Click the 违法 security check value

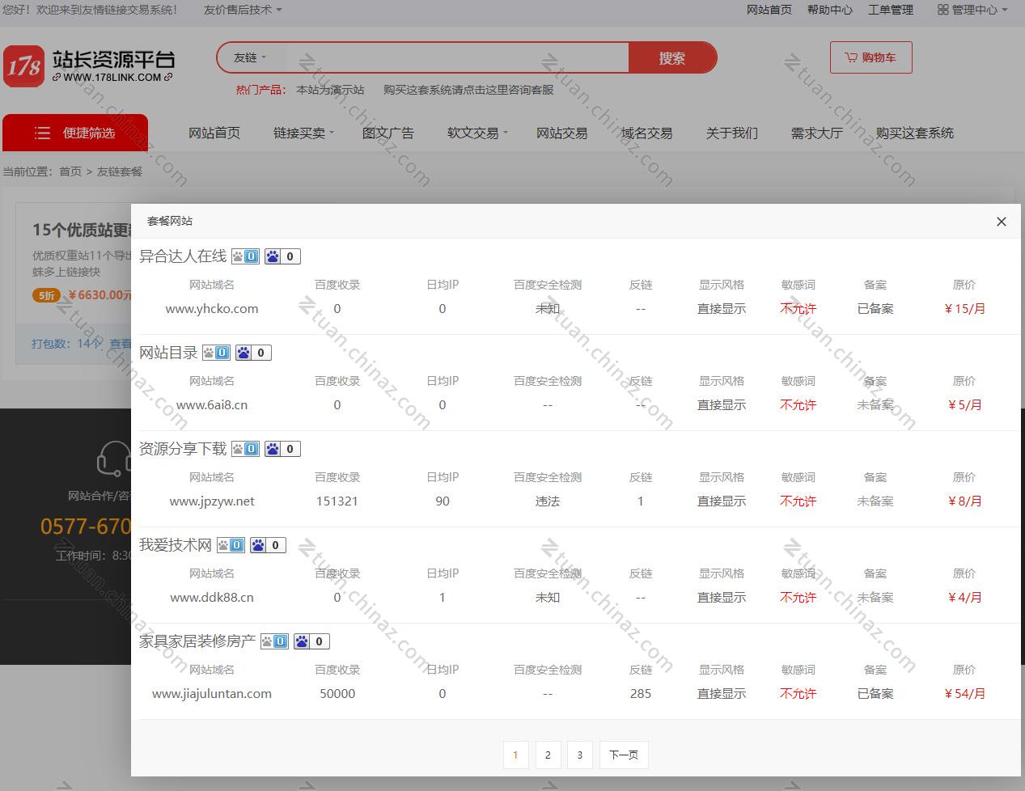pos(548,501)
